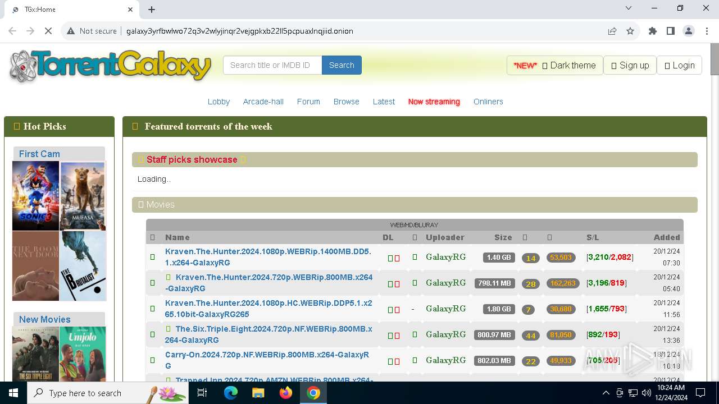Image resolution: width=719 pixels, height=404 pixels.
Task: Open Chrome profile avatar
Action: 689,31
